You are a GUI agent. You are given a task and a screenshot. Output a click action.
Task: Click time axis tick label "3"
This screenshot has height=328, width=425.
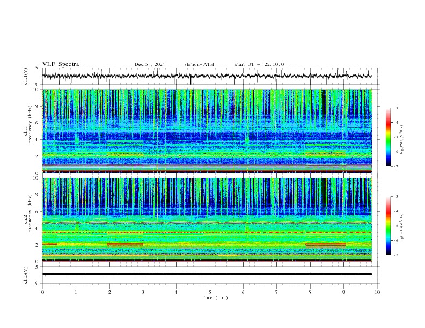pyautogui.click(x=143, y=292)
